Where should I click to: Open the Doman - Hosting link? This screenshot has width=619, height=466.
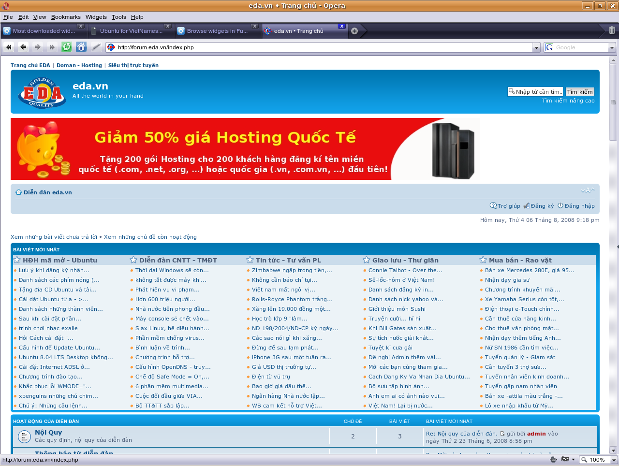79,65
